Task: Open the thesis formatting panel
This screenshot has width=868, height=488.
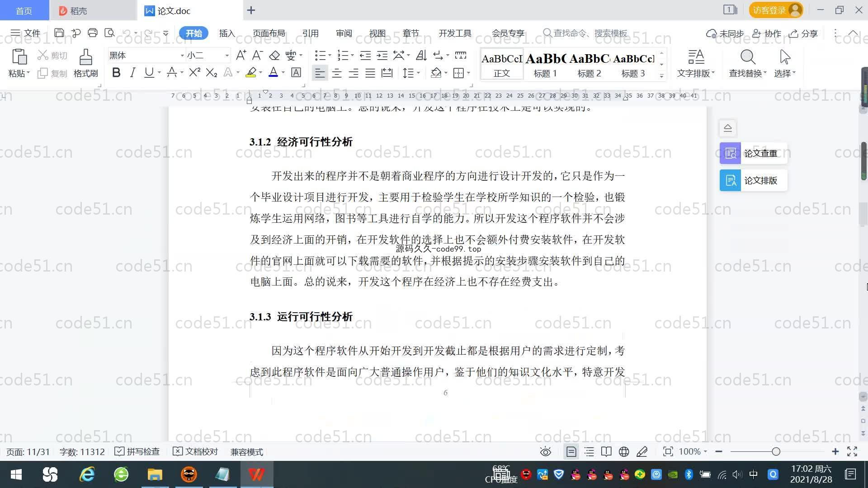Action: point(753,180)
